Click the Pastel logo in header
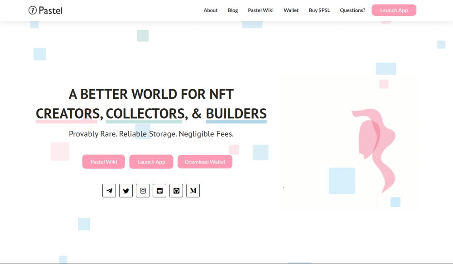Screen dimensions: 453x264 pos(45,10)
